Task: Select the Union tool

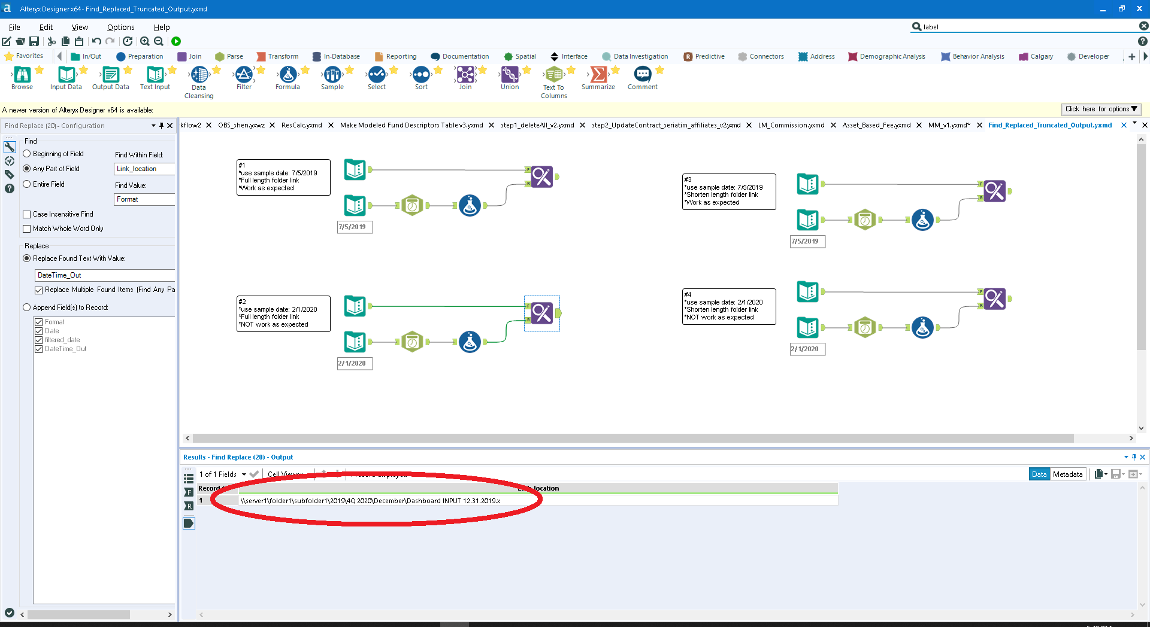Action: (509, 75)
